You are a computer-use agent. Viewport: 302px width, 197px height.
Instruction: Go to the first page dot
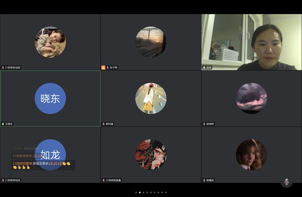click(136, 192)
